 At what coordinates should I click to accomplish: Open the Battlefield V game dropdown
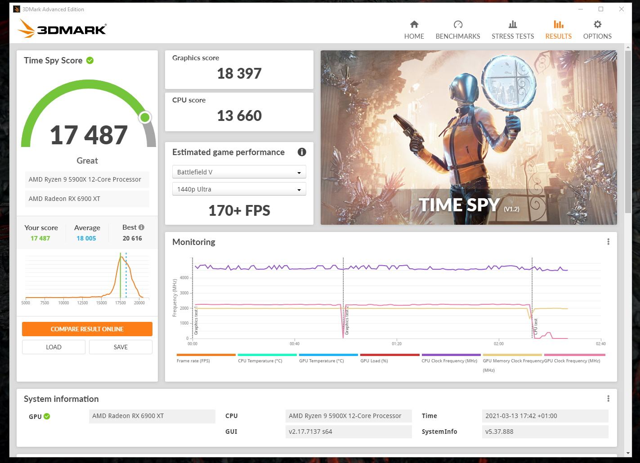[x=239, y=172]
